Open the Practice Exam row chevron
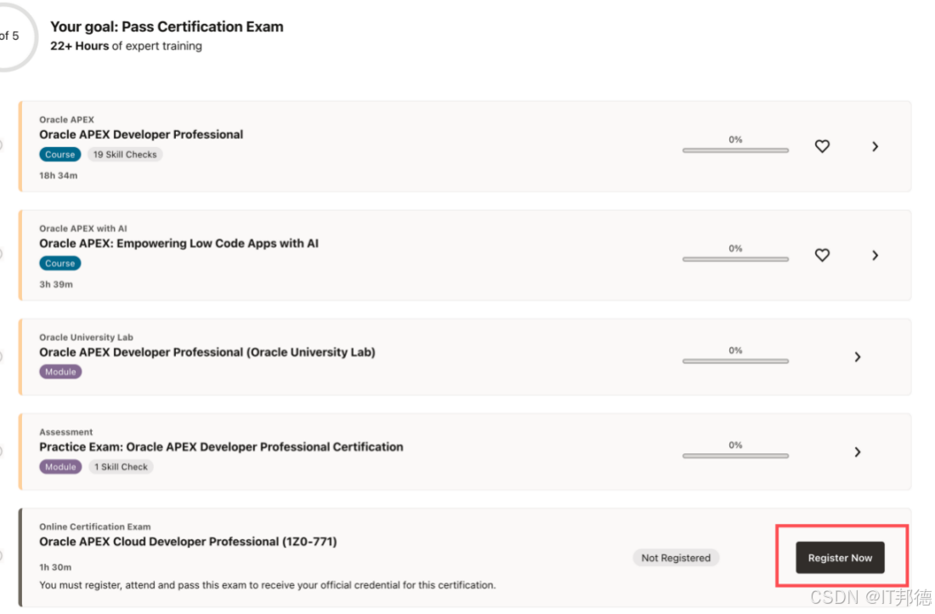The height and width of the screenshot is (614, 935). tap(857, 452)
